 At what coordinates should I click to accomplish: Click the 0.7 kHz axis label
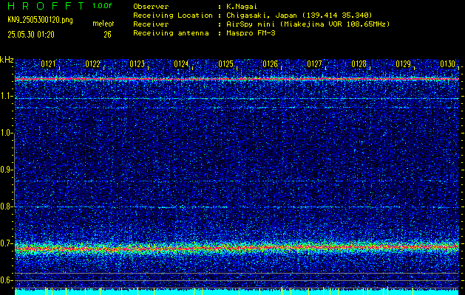tap(7, 243)
